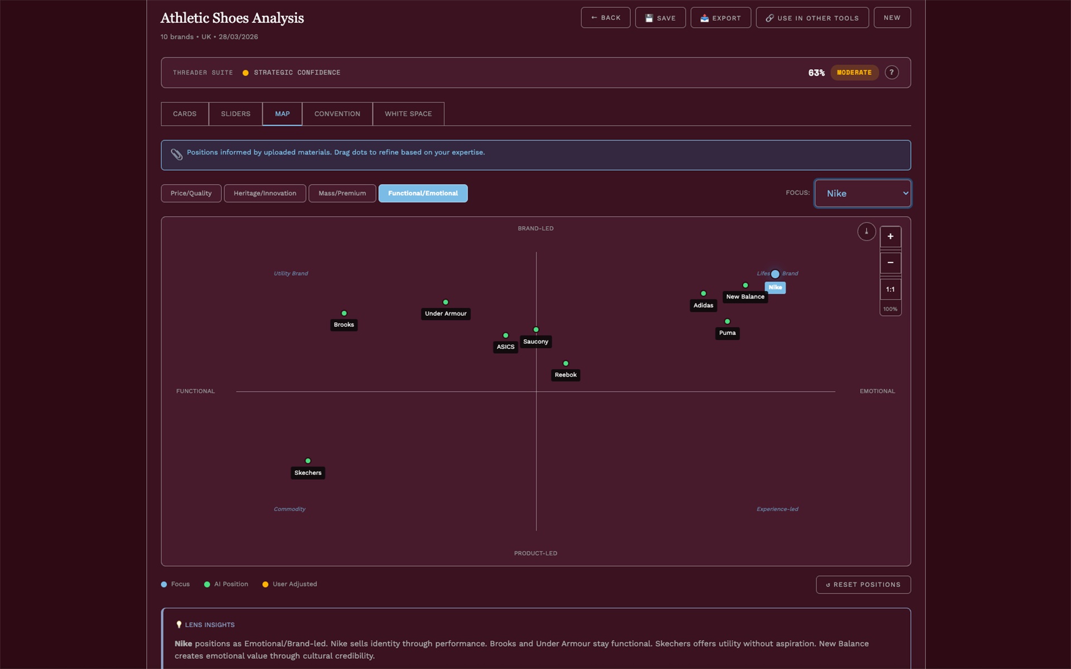This screenshot has height=669, width=1071.
Task: Click the Brooks label
Action: pos(344,325)
